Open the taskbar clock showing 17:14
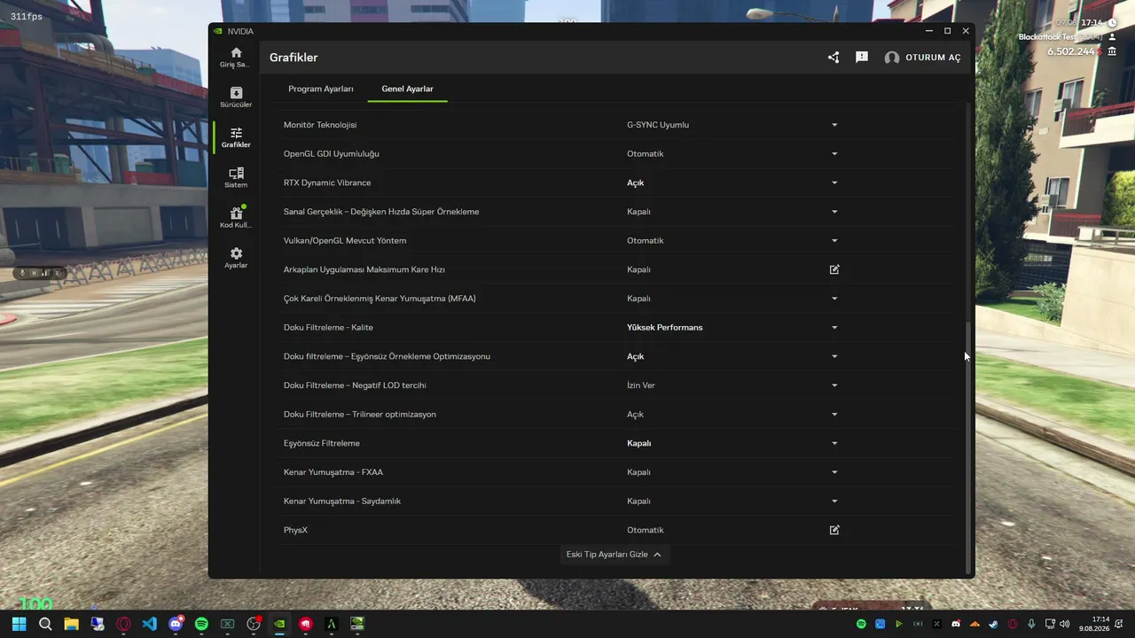 pyautogui.click(x=1094, y=624)
